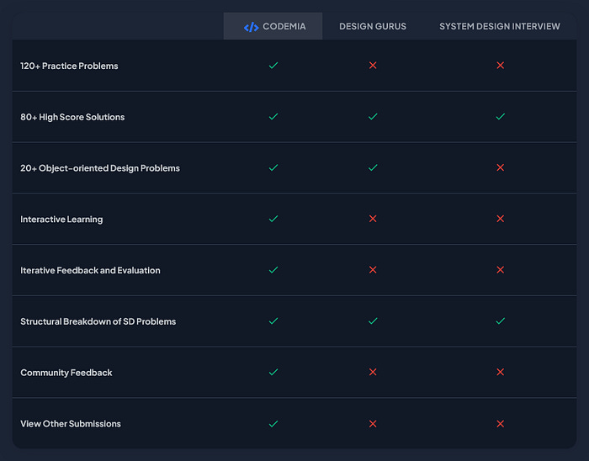
Task: Click Design Gurus checkmark for Object-oriented Design Problems
Action: (x=373, y=167)
